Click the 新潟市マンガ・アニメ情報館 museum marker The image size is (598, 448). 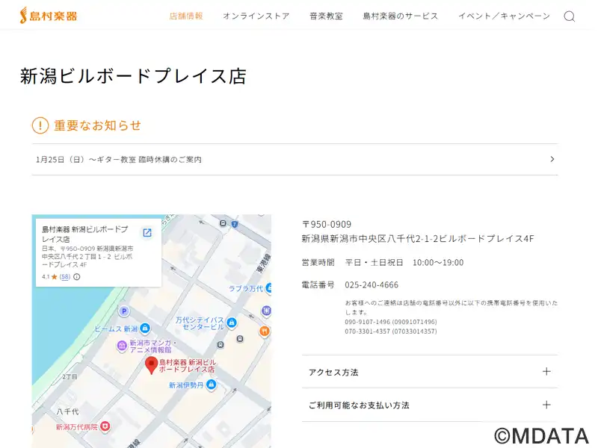coord(122,346)
